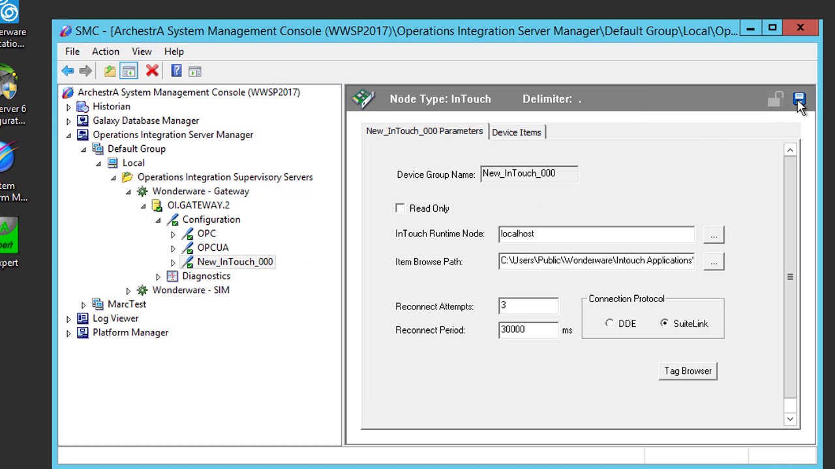This screenshot has width=835, height=469.
Task: Save configuration with the floppy disk icon
Action: (799, 99)
